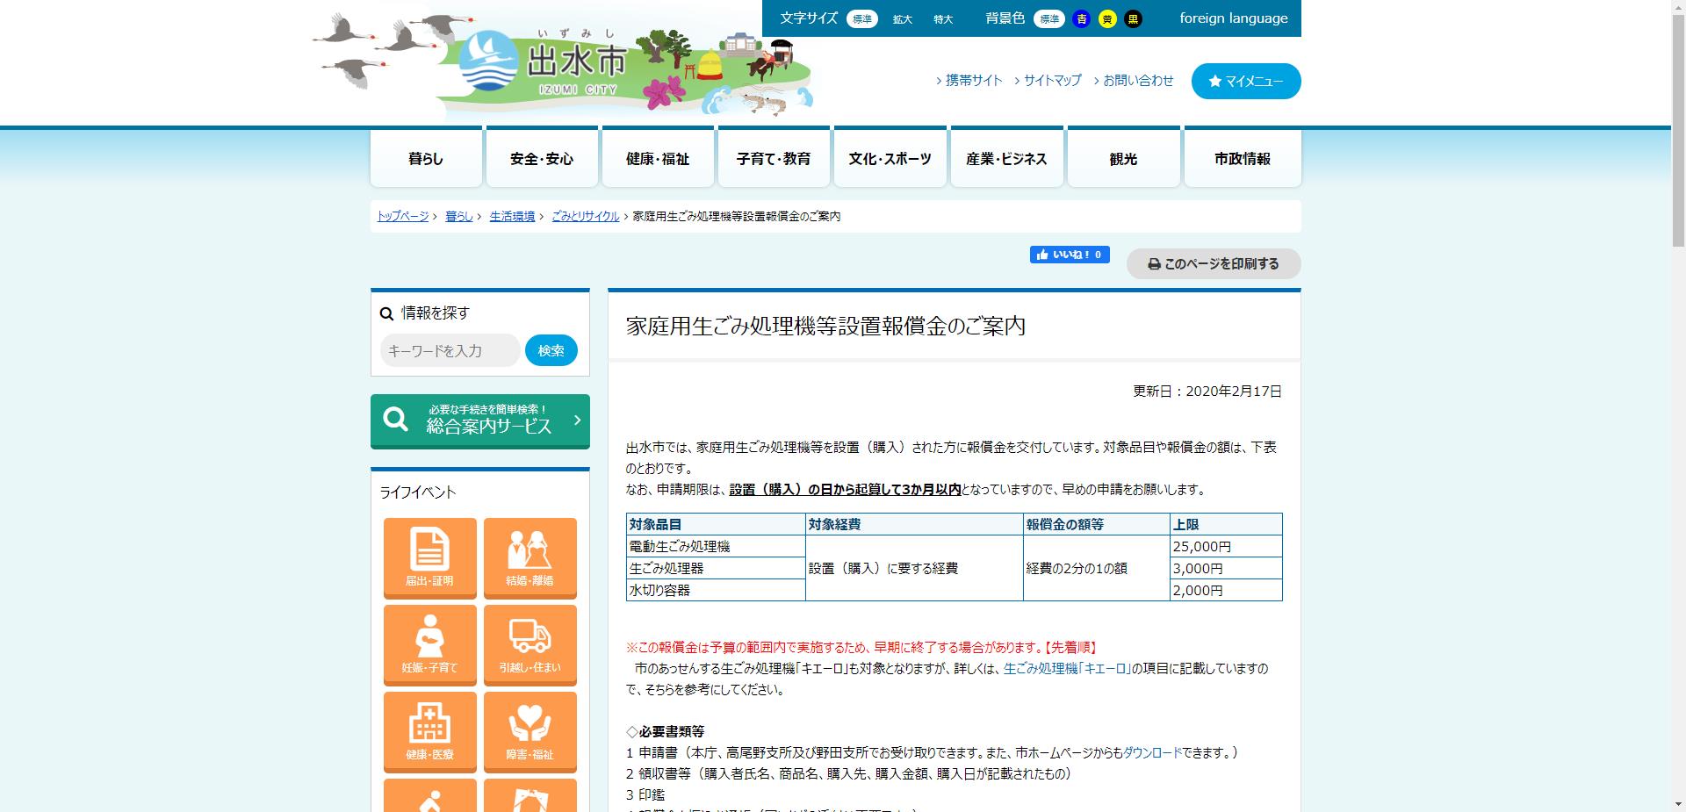The height and width of the screenshot is (812, 1686).
Task: Select the 引越し・住まい truck icon
Action: point(530,644)
